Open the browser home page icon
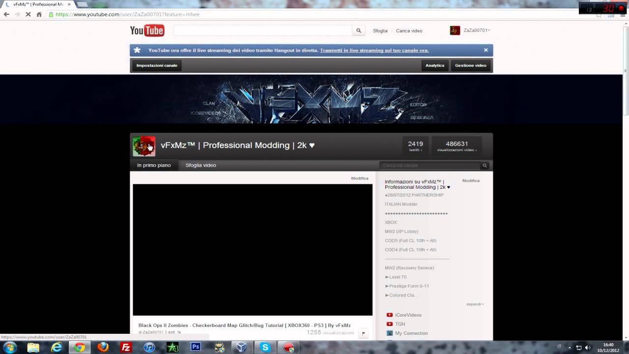 pyautogui.click(x=39, y=14)
